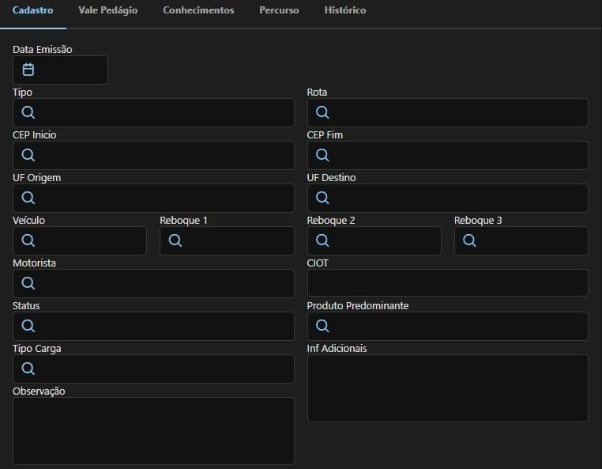The height and width of the screenshot is (469, 602).
Task: Open the CEP Inicio lookup icon
Action: [x=28, y=155]
